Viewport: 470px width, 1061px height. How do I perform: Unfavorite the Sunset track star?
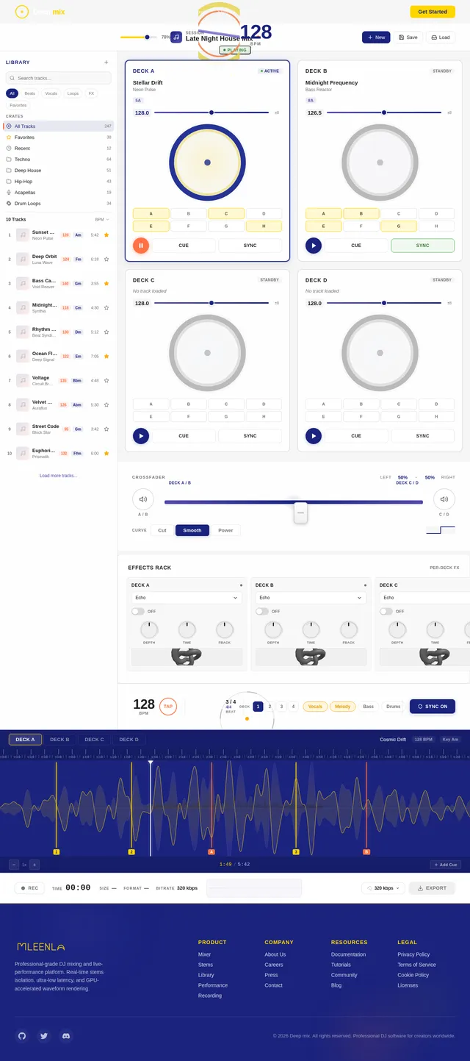pyautogui.click(x=106, y=235)
